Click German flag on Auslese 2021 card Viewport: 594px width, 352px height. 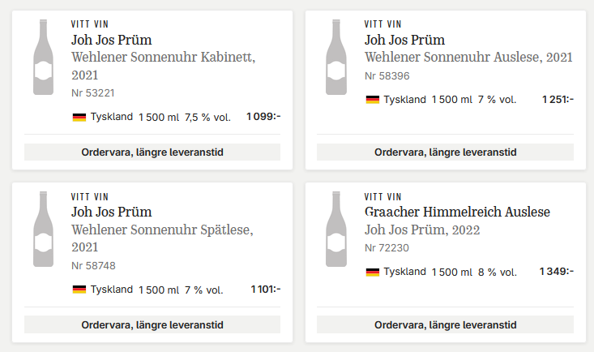[x=373, y=100]
